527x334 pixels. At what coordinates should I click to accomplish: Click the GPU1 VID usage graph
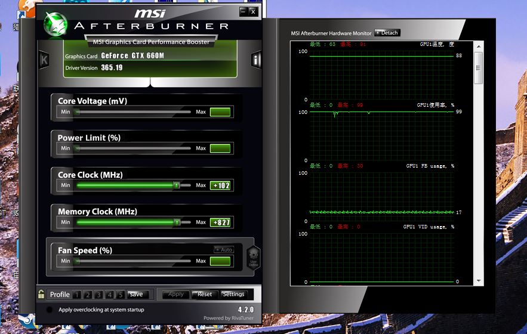381,258
